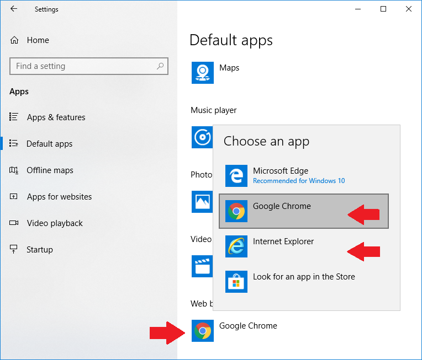Image resolution: width=422 pixels, height=360 pixels.
Task: Choose Microsoft Edge as browser
Action: tap(304, 176)
